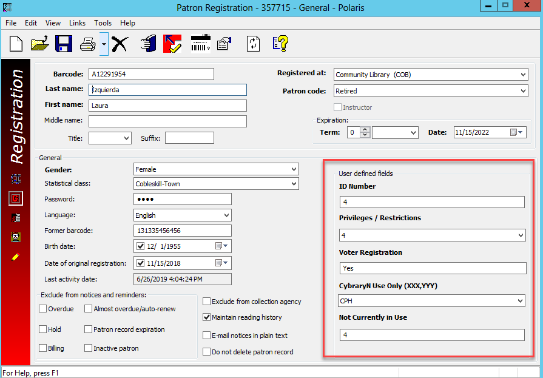Check Do not delete patron record
Image resolution: width=543 pixels, height=378 pixels.
[x=207, y=352]
